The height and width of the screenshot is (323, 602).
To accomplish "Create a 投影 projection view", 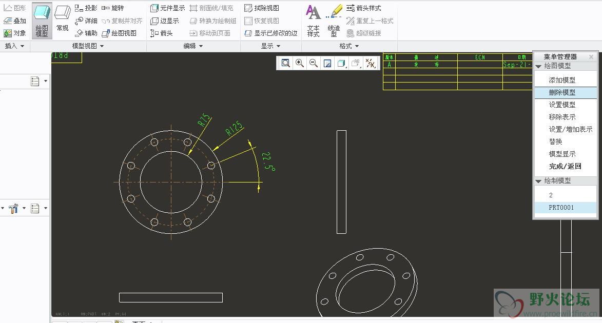I will 86,8.
